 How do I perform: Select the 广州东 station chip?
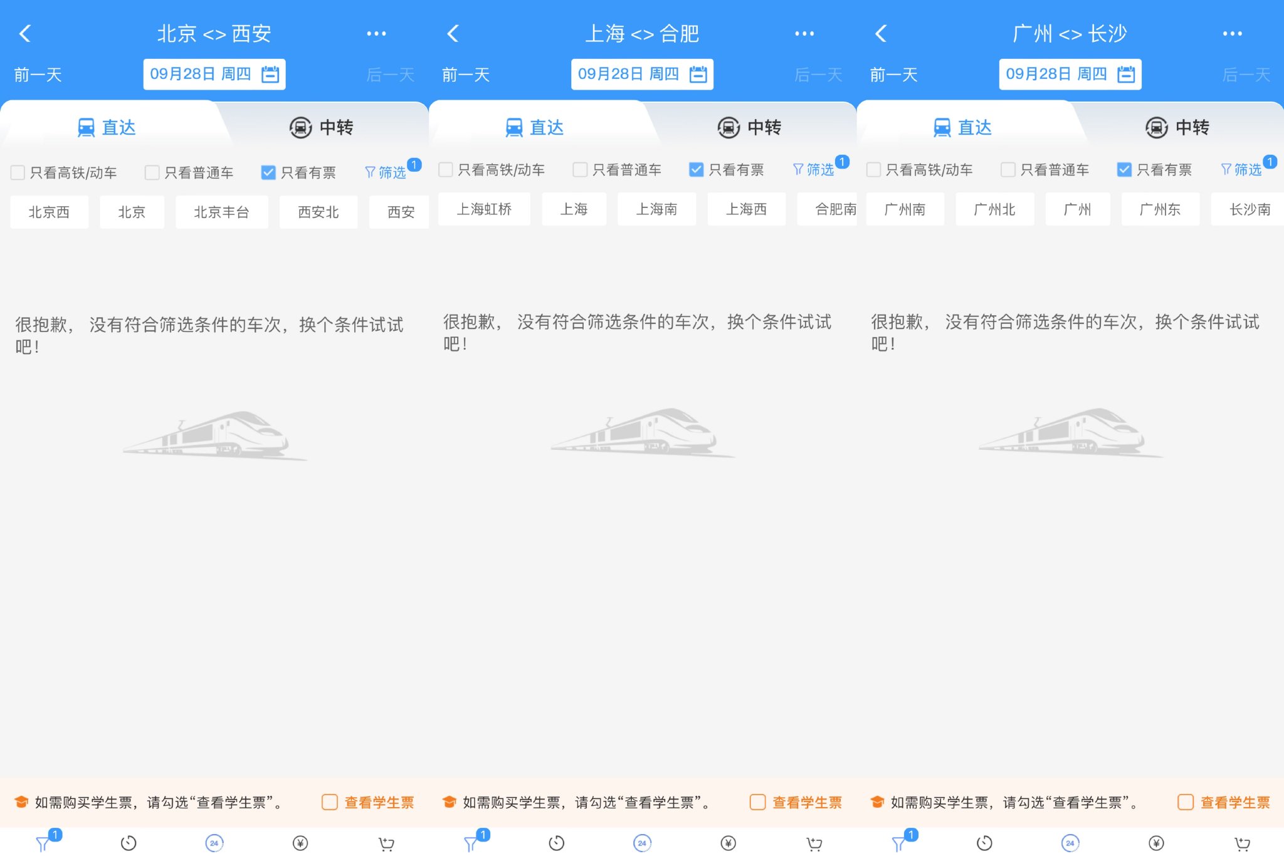pos(1160,209)
